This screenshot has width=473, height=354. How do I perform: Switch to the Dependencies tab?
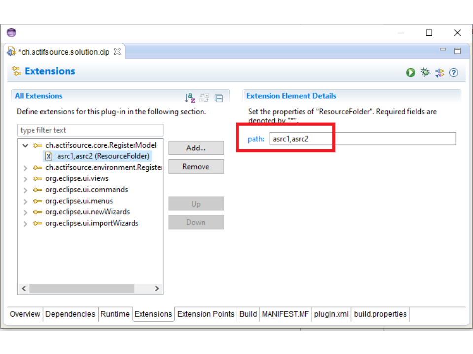point(70,314)
